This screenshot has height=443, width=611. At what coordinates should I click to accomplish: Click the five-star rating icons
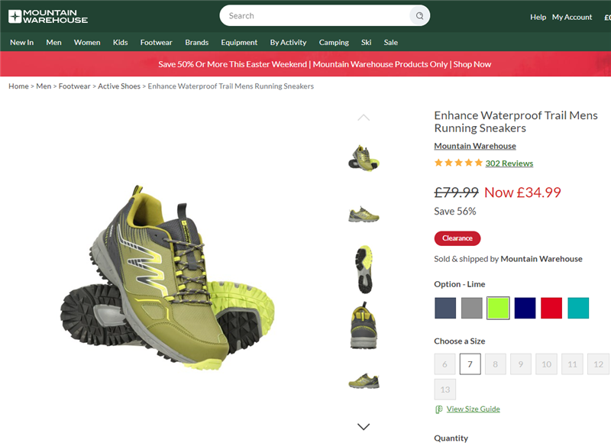pos(458,163)
